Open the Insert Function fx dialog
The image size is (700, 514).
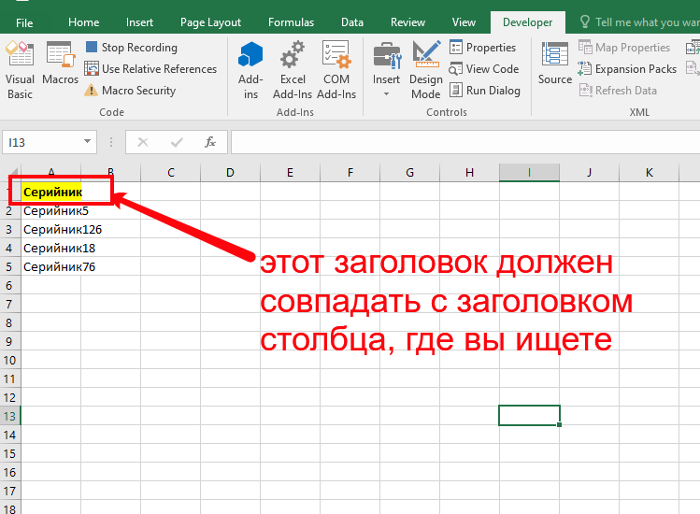pos(210,142)
